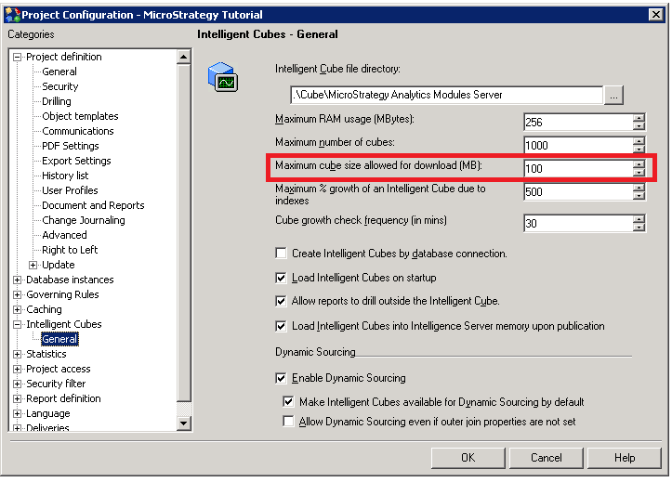Increase Maximum RAM usage value
This screenshot has width=672, height=482.
coord(639,118)
